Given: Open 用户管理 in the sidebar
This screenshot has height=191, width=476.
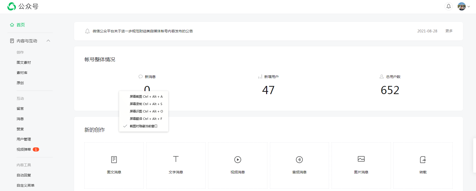Looking at the screenshot, I should pos(24,139).
